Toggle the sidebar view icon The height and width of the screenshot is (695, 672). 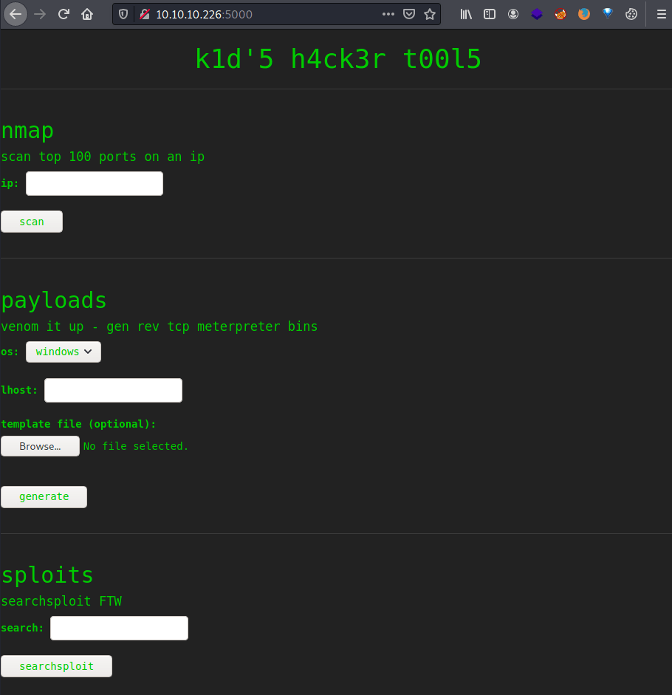(x=490, y=14)
